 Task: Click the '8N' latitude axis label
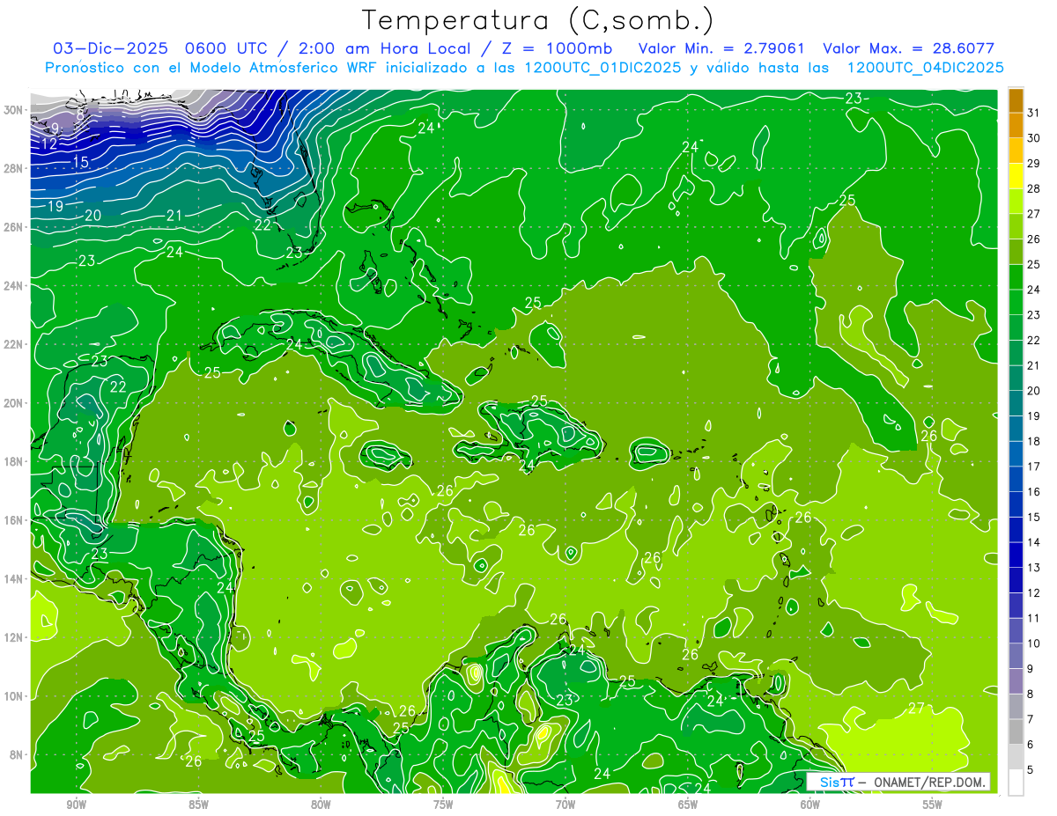tap(17, 755)
